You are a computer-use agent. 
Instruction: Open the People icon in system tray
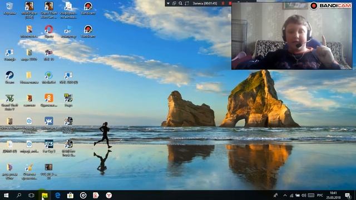coord(276,196)
